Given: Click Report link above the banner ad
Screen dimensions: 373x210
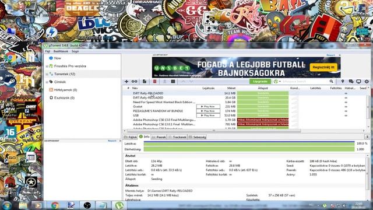Looking at the screenshot, I should coord(330,55).
